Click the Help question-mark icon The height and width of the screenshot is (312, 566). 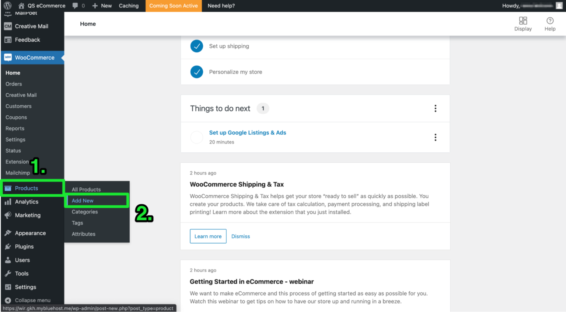tap(550, 21)
